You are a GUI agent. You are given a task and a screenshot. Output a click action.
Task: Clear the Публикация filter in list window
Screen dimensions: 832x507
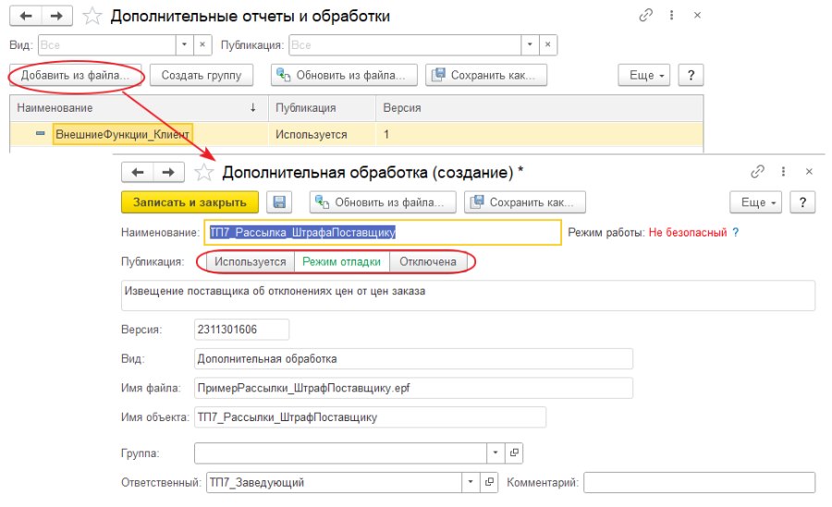pyautogui.click(x=547, y=45)
